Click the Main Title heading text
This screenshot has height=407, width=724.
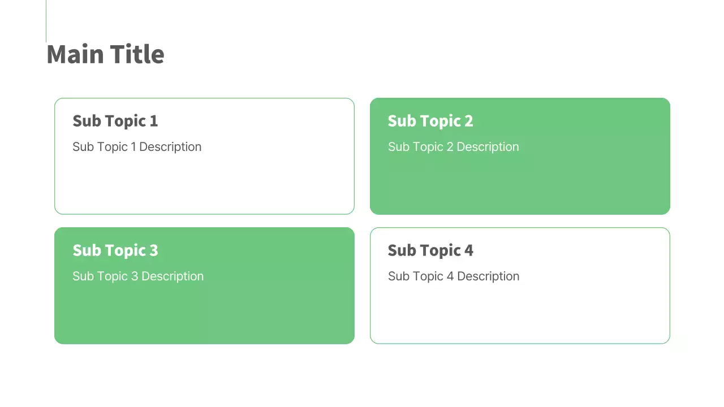(105, 54)
